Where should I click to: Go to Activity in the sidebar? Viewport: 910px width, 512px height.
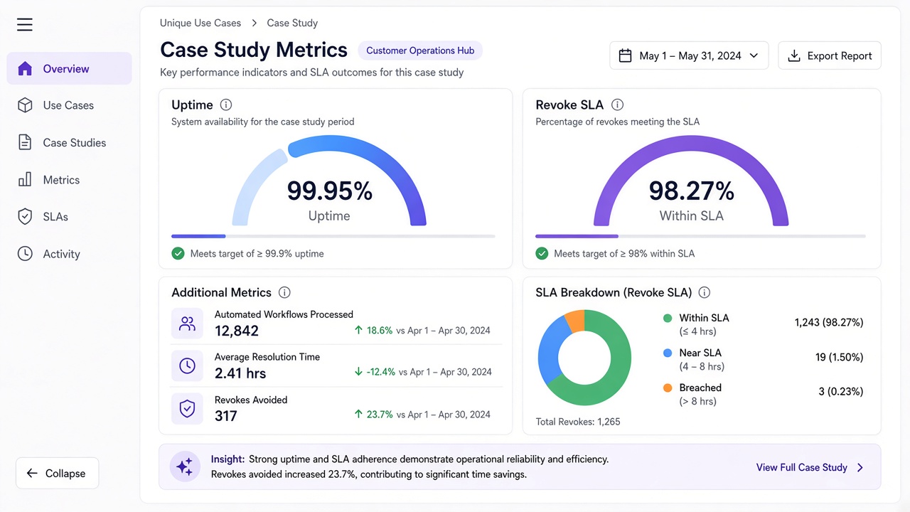[69, 254]
